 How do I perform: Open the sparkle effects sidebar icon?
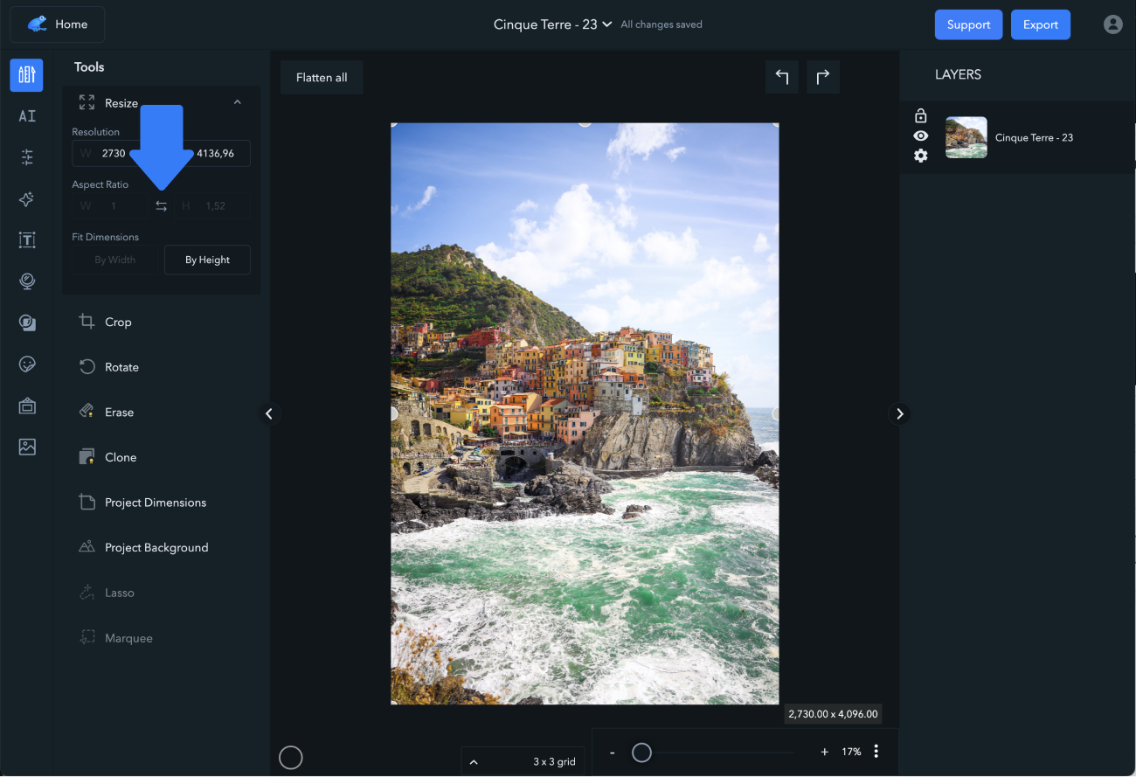coord(27,199)
